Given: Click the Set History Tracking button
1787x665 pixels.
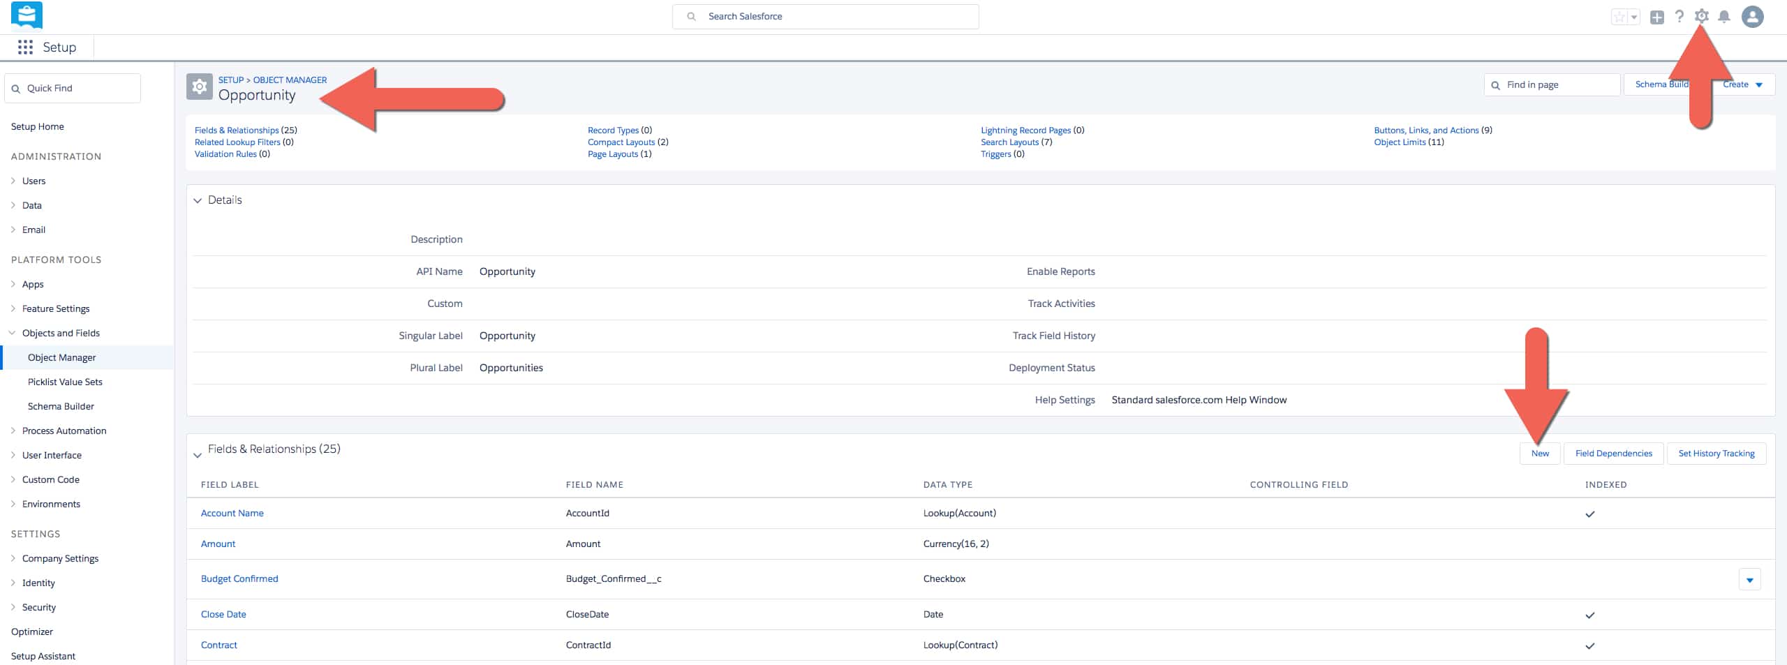Looking at the screenshot, I should click(x=1716, y=454).
